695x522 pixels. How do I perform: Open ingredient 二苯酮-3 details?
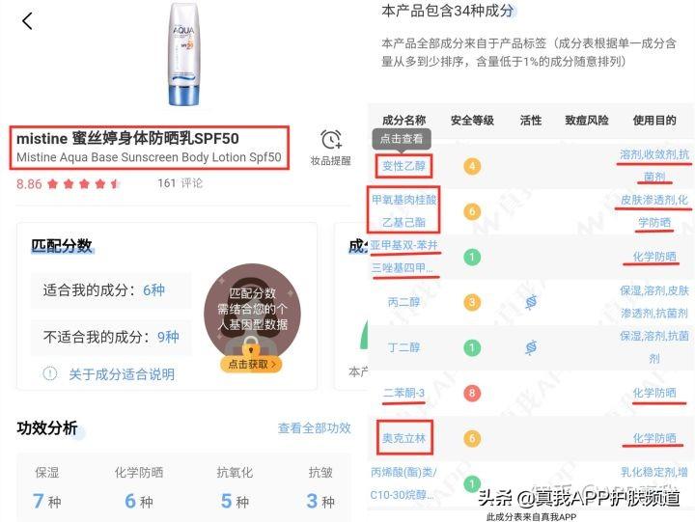pos(403,393)
